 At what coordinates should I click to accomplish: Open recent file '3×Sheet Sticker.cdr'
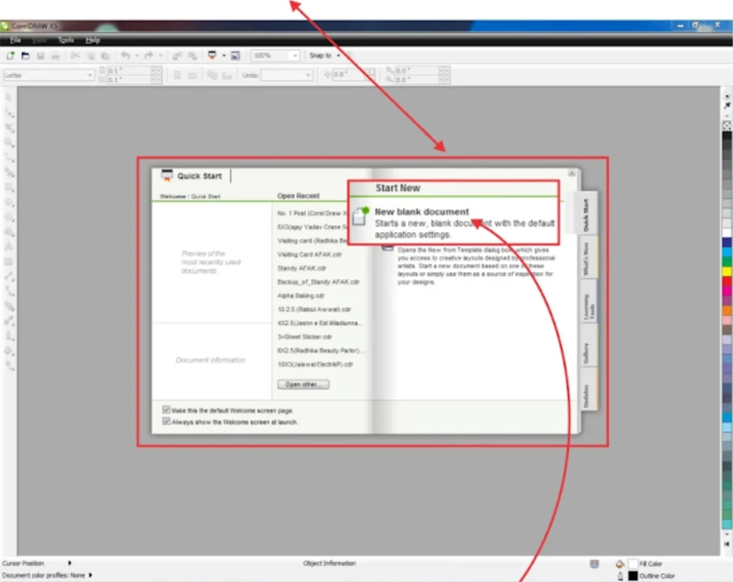coord(304,336)
